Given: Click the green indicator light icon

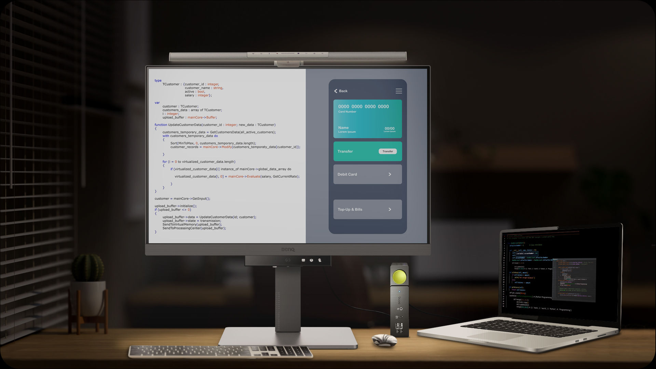Looking at the screenshot, I should [398, 276].
